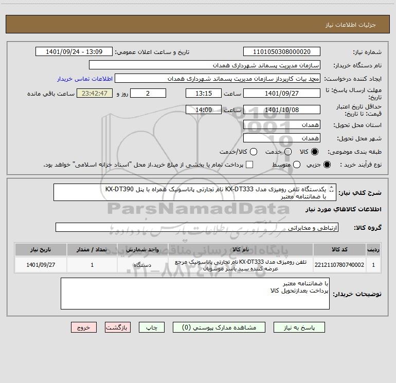This screenshot has height=383, width=396.
Task: Click the price validity date 1401/10/08 field
Action: [x=282, y=110]
